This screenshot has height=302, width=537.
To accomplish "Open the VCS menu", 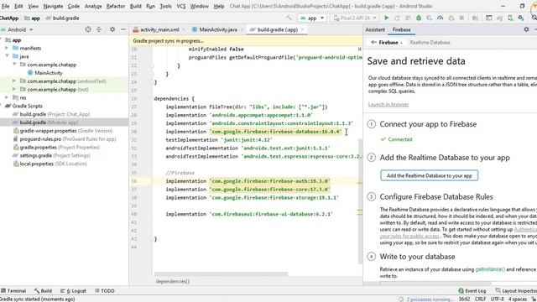I will tap(181, 6).
